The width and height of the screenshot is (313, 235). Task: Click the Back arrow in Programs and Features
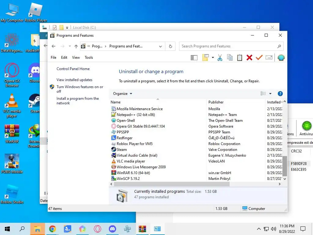[x=53, y=46]
